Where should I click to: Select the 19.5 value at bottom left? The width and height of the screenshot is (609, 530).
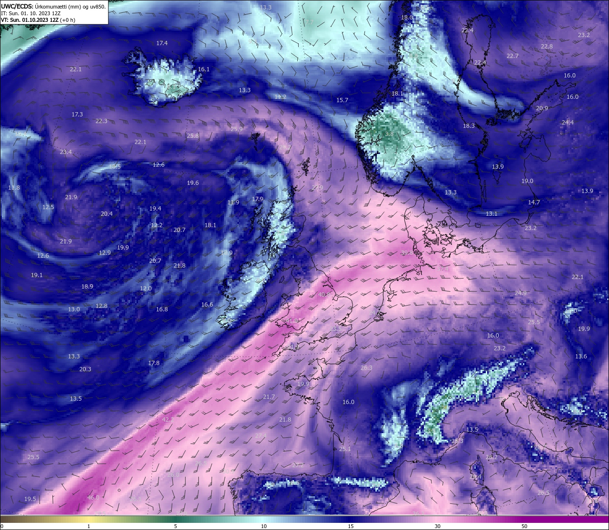tap(30, 499)
